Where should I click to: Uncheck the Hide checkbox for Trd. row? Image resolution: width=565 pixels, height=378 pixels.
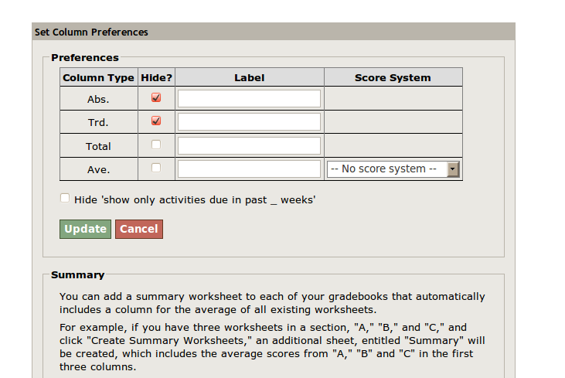(156, 121)
